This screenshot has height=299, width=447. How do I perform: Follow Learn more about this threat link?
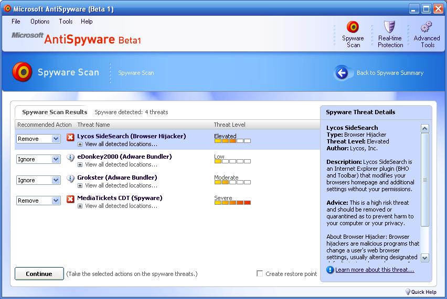click(x=375, y=270)
